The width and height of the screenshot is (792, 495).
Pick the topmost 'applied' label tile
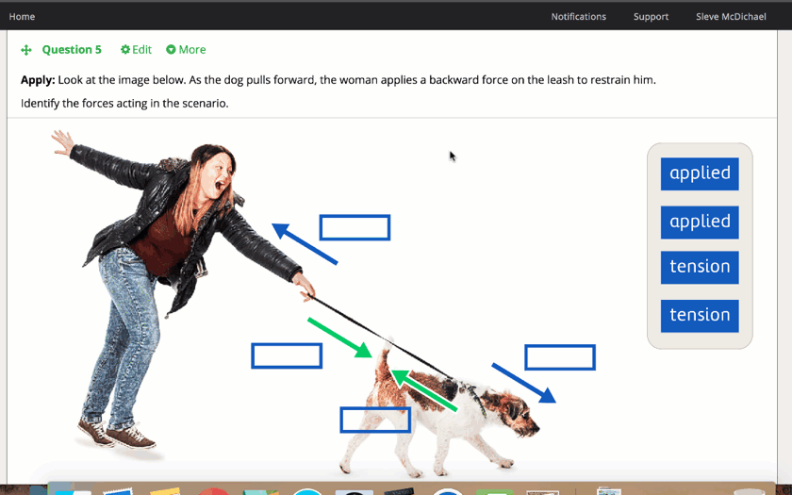click(x=700, y=173)
